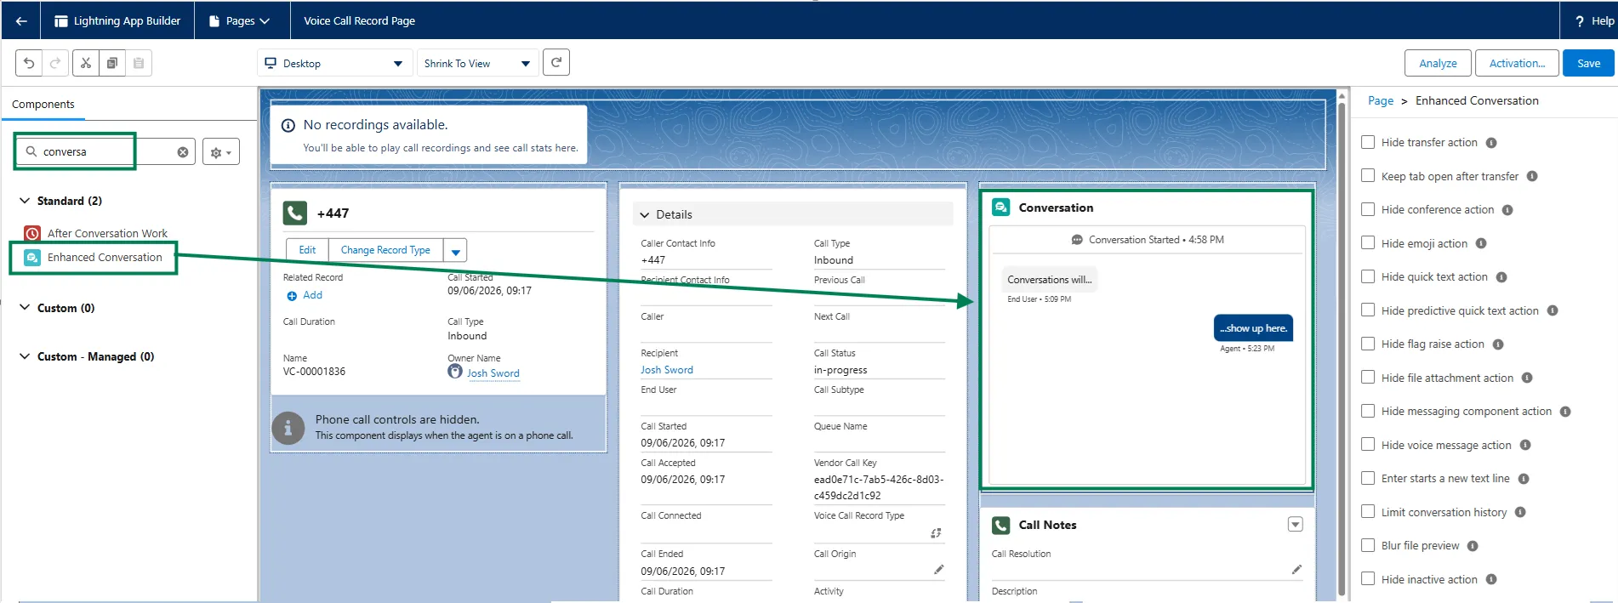Click the paste clipboard icon
The width and height of the screenshot is (1618, 603).
(139, 63)
